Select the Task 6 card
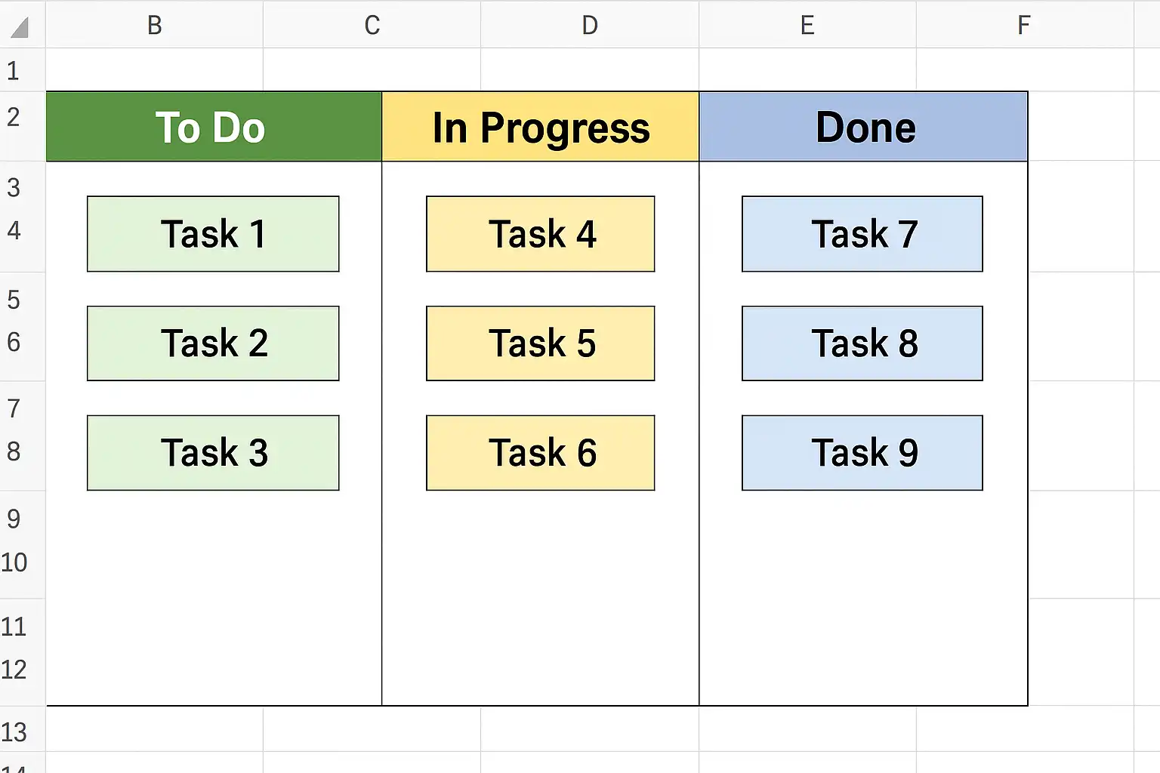Screen dimensions: 1160x773 tap(540, 453)
